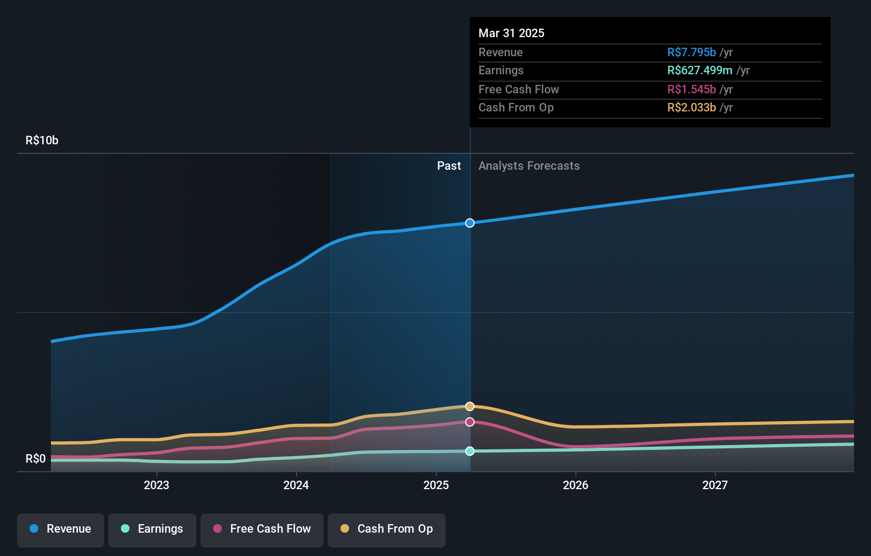This screenshot has width=871, height=556.
Task: Click the R$627.499m earnings value
Action: click(x=700, y=70)
